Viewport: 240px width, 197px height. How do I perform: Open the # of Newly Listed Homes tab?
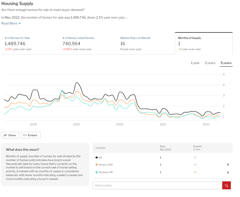(87, 43)
